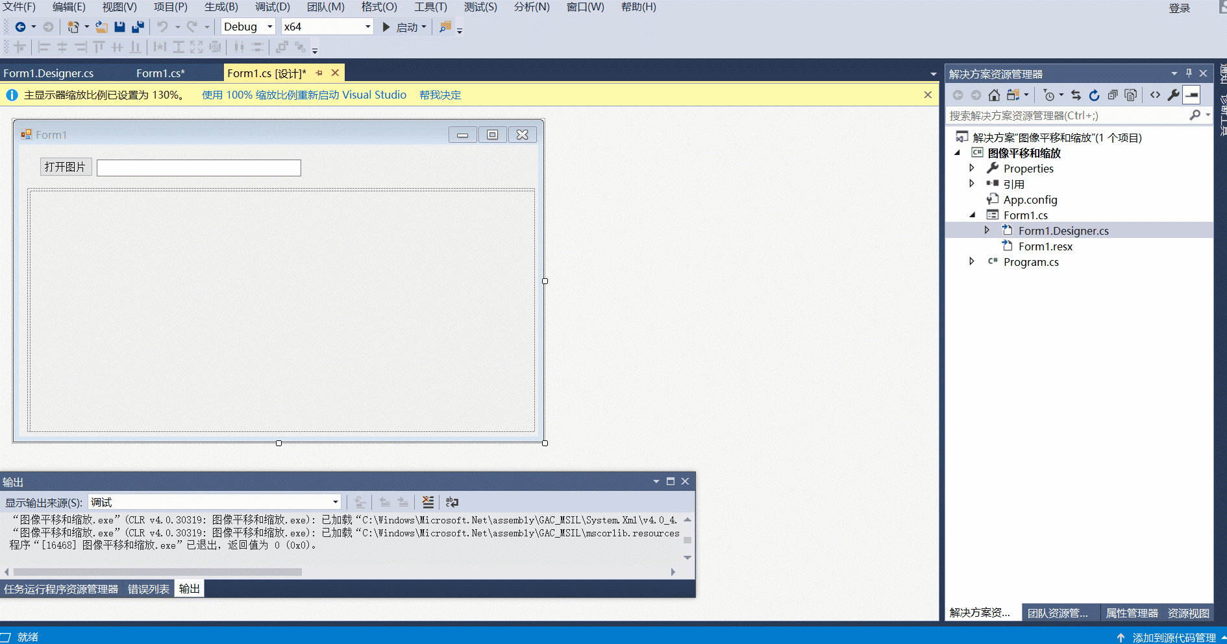The height and width of the screenshot is (644, 1227).
Task: Open the document tab list dropdown arrow
Action: click(934, 74)
